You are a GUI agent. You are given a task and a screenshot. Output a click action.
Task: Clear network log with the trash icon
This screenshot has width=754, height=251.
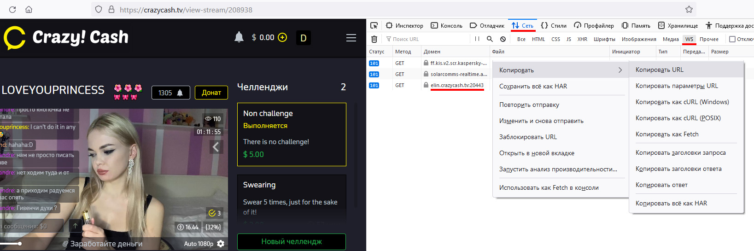[374, 39]
